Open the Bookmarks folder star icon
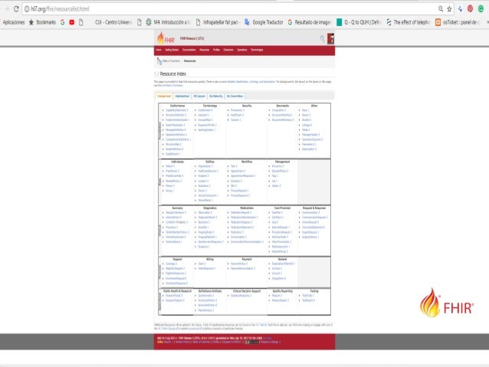 click(x=31, y=22)
